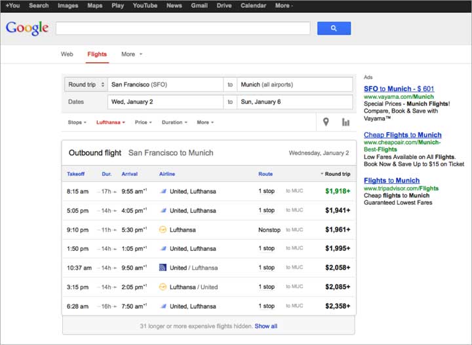The height and width of the screenshot is (345, 472).
Task: Open the More filters dropdown
Action: coord(205,122)
